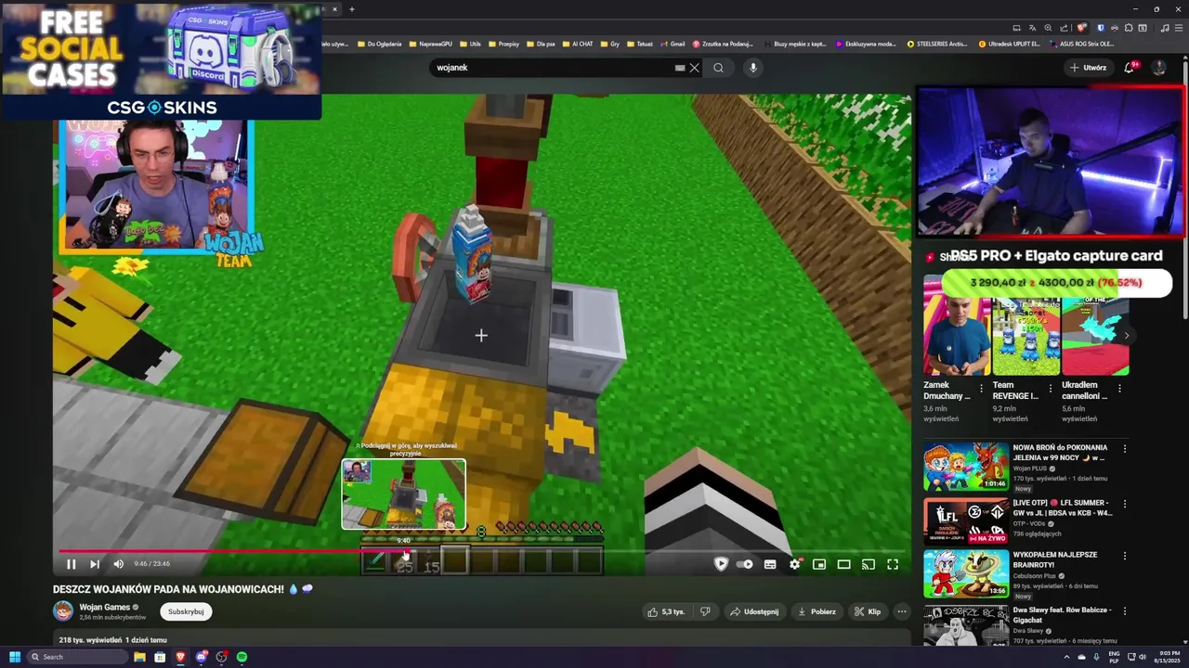This screenshot has height=668, width=1189.
Task: Open Spotify from the taskbar
Action: [242, 657]
